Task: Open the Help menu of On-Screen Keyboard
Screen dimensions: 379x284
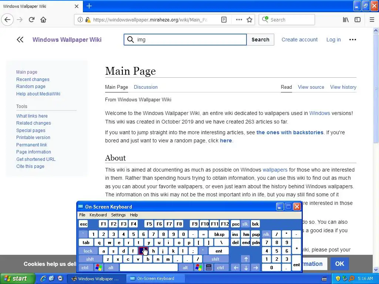Action: tap(134, 215)
